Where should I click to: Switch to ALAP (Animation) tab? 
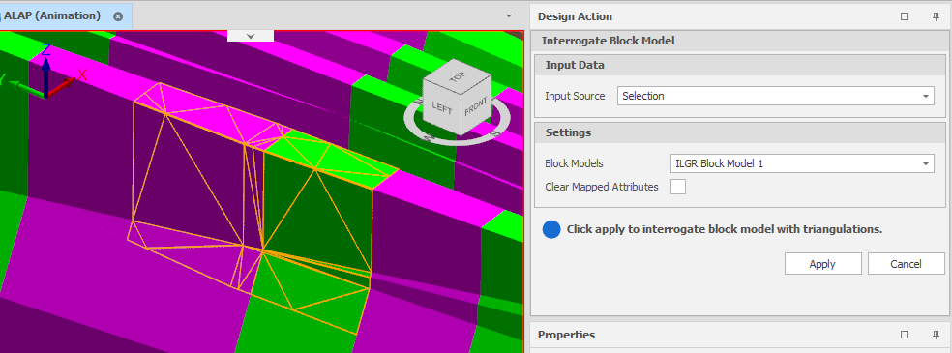coord(53,16)
